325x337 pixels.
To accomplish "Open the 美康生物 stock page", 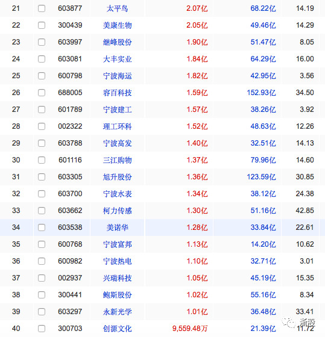I will [117, 25].
